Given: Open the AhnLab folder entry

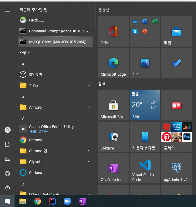Looking at the screenshot, I should (56, 107).
